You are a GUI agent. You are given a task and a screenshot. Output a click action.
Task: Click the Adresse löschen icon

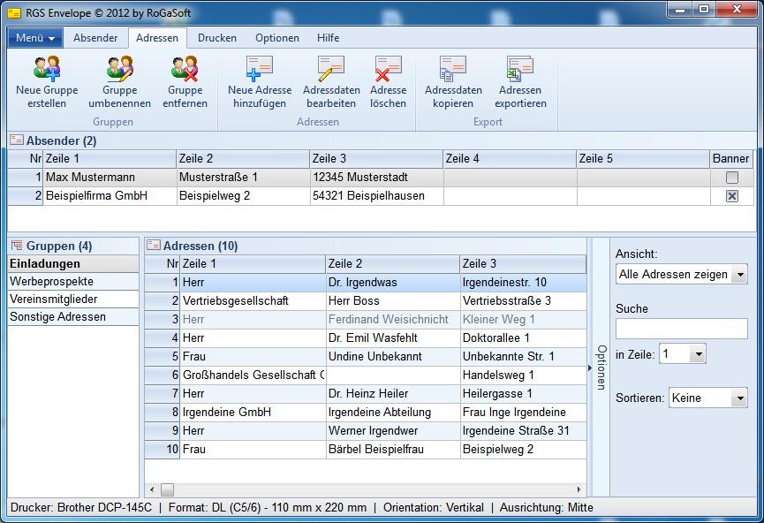tap(388, 69)
